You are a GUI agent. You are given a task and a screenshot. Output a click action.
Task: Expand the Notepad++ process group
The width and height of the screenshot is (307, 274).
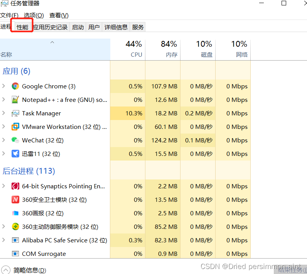[3, 100]
